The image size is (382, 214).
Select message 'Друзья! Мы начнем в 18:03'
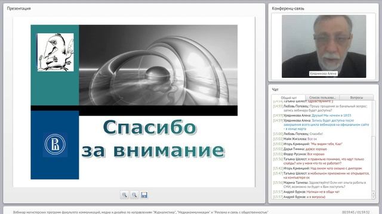(x=312, y=115)
